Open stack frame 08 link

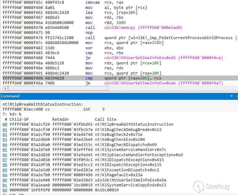pos(5,165)
